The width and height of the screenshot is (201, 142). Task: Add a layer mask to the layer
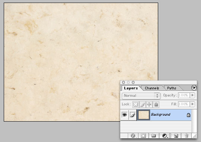click(x=143, y=136)
